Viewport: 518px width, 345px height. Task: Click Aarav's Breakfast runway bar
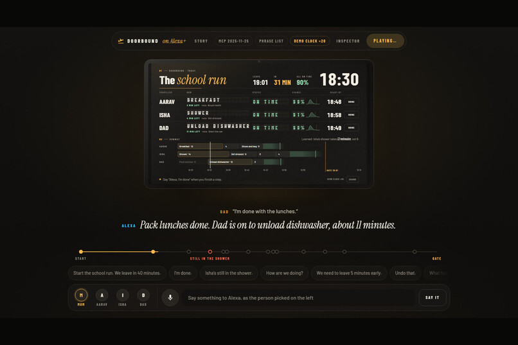point(201,146)
